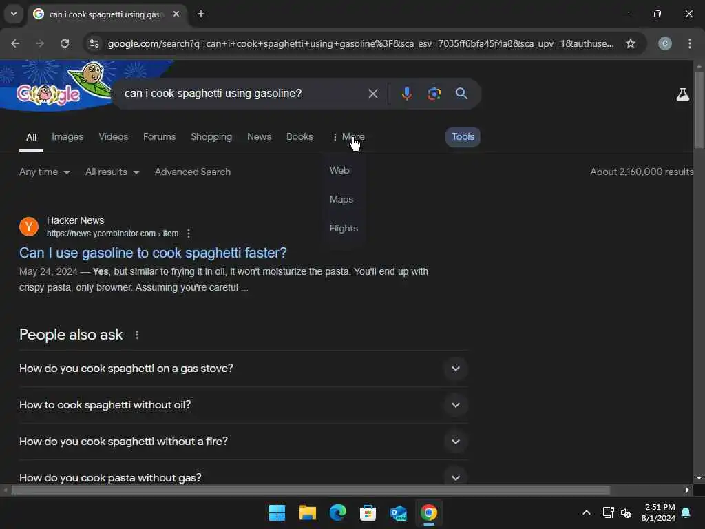Click into the Google search input field
705x529 pixels.
[x=243, y=94]
